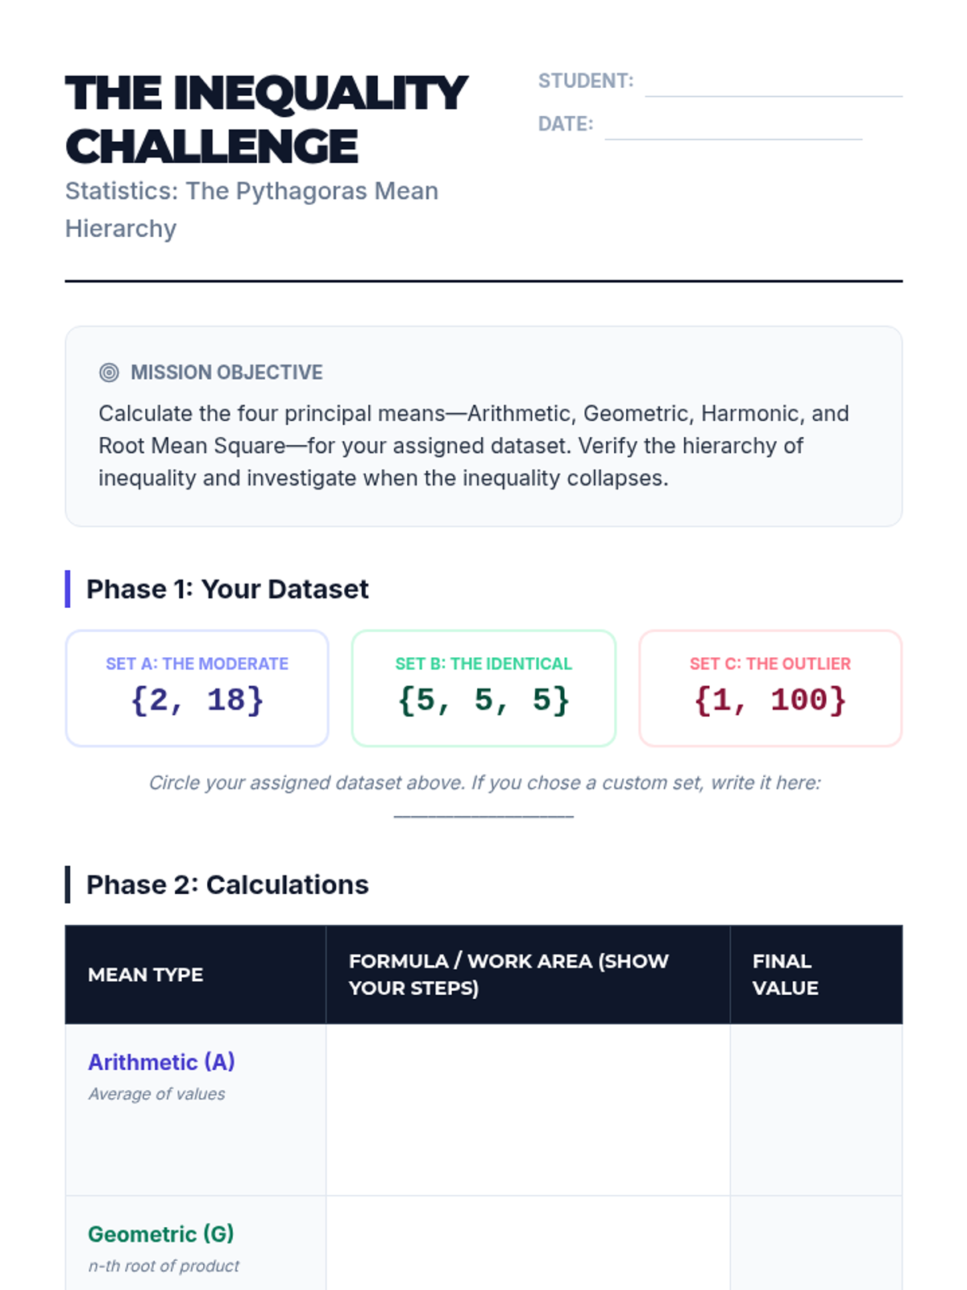Viewport: 967px width, 1290px height.
Task: Click the Formula / Work Area column header
Action: (508, 975)
